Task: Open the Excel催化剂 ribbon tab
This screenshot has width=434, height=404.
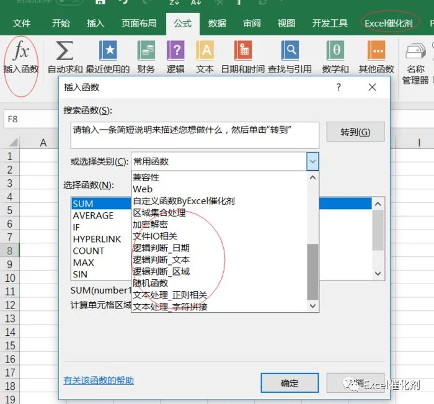Action: click(x=389, y=24)
